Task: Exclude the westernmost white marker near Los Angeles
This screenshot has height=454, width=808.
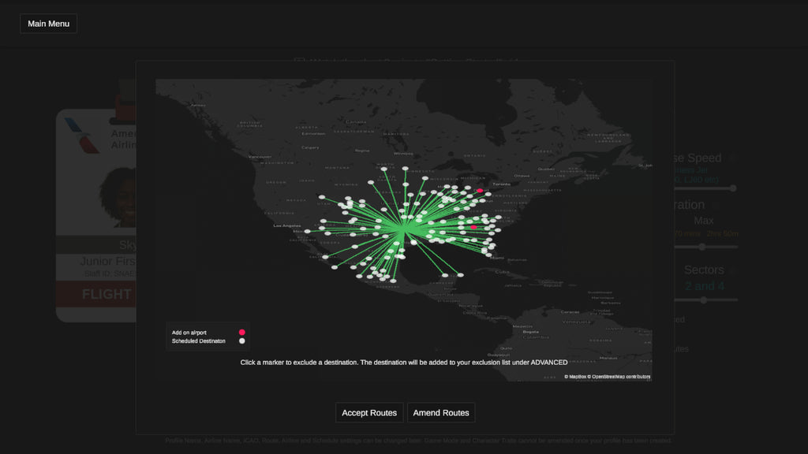Action: (x=307, y=232)
